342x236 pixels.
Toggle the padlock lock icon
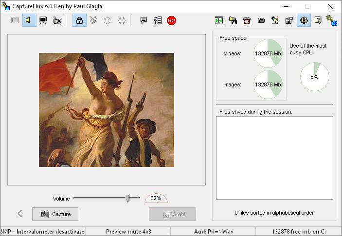click(x=79, y=20)
